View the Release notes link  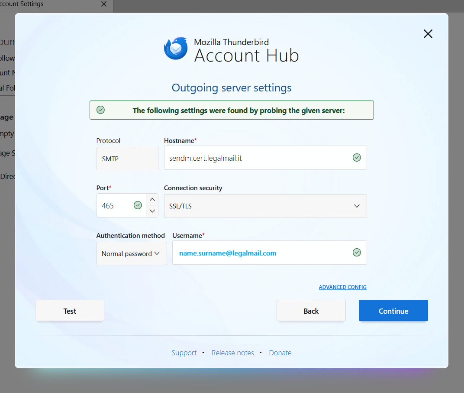[x=232, y=353]
